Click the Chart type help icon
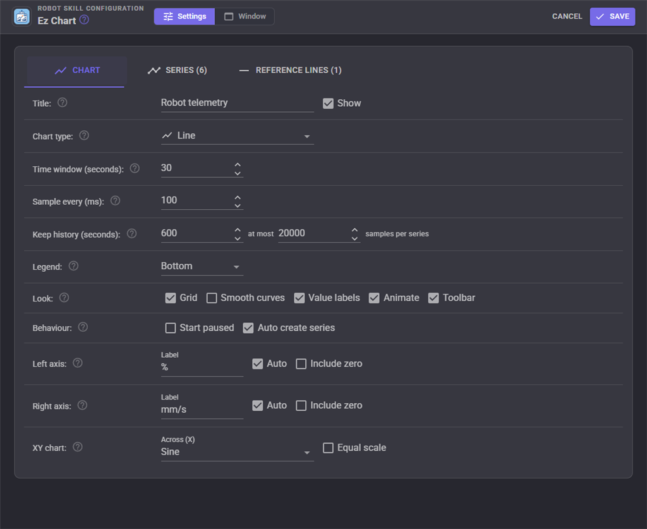This screenshot has width=647, height=529. coord(84,135)
